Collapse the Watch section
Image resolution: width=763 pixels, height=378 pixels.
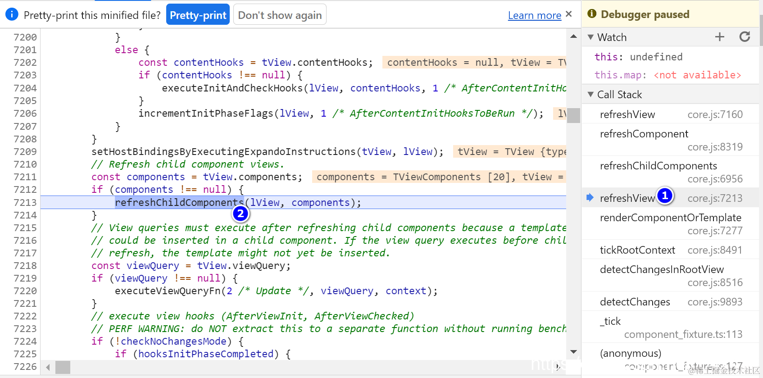click(590, 37)
